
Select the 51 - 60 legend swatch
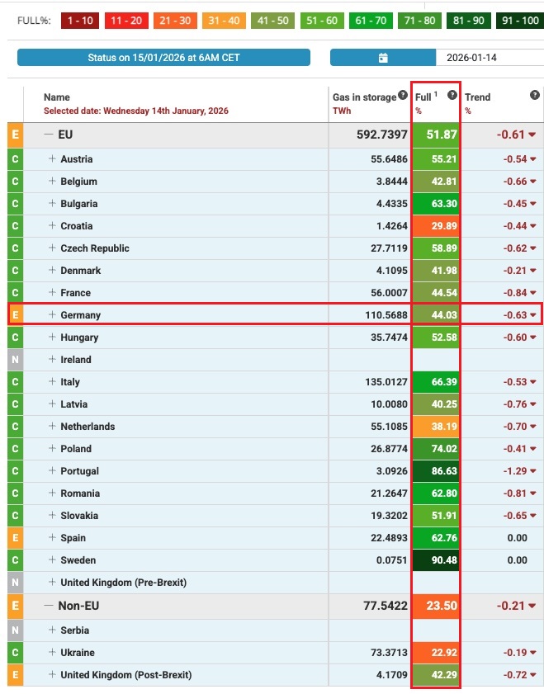[x=322, y=21]
